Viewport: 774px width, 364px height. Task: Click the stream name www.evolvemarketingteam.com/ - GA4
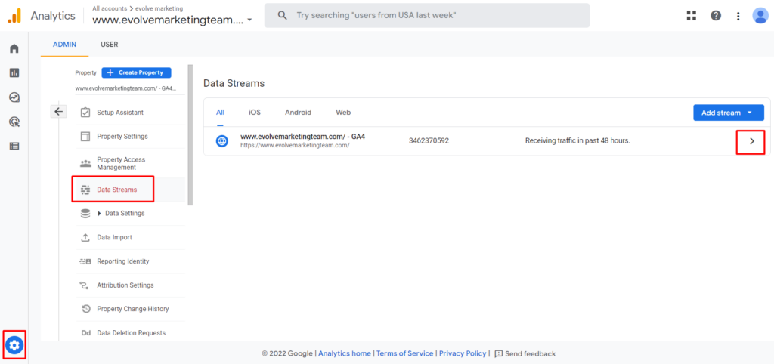click(302, 137)
